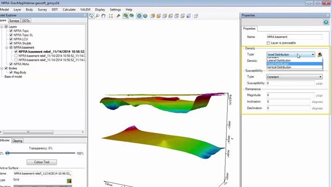Open the Help menu

[x=129, y=9]
